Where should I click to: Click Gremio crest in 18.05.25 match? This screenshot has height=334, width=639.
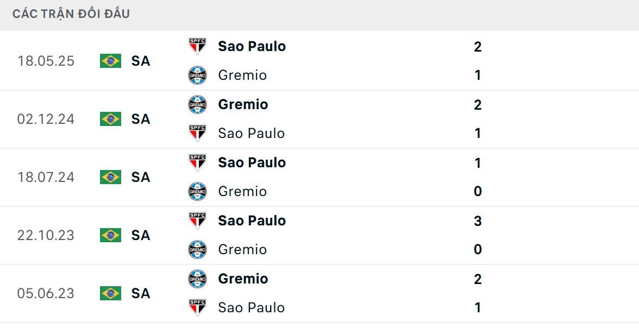pos(197,75)
